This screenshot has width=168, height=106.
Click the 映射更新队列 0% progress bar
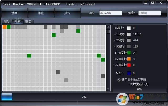pyautogui.click(x=139, y=89)
